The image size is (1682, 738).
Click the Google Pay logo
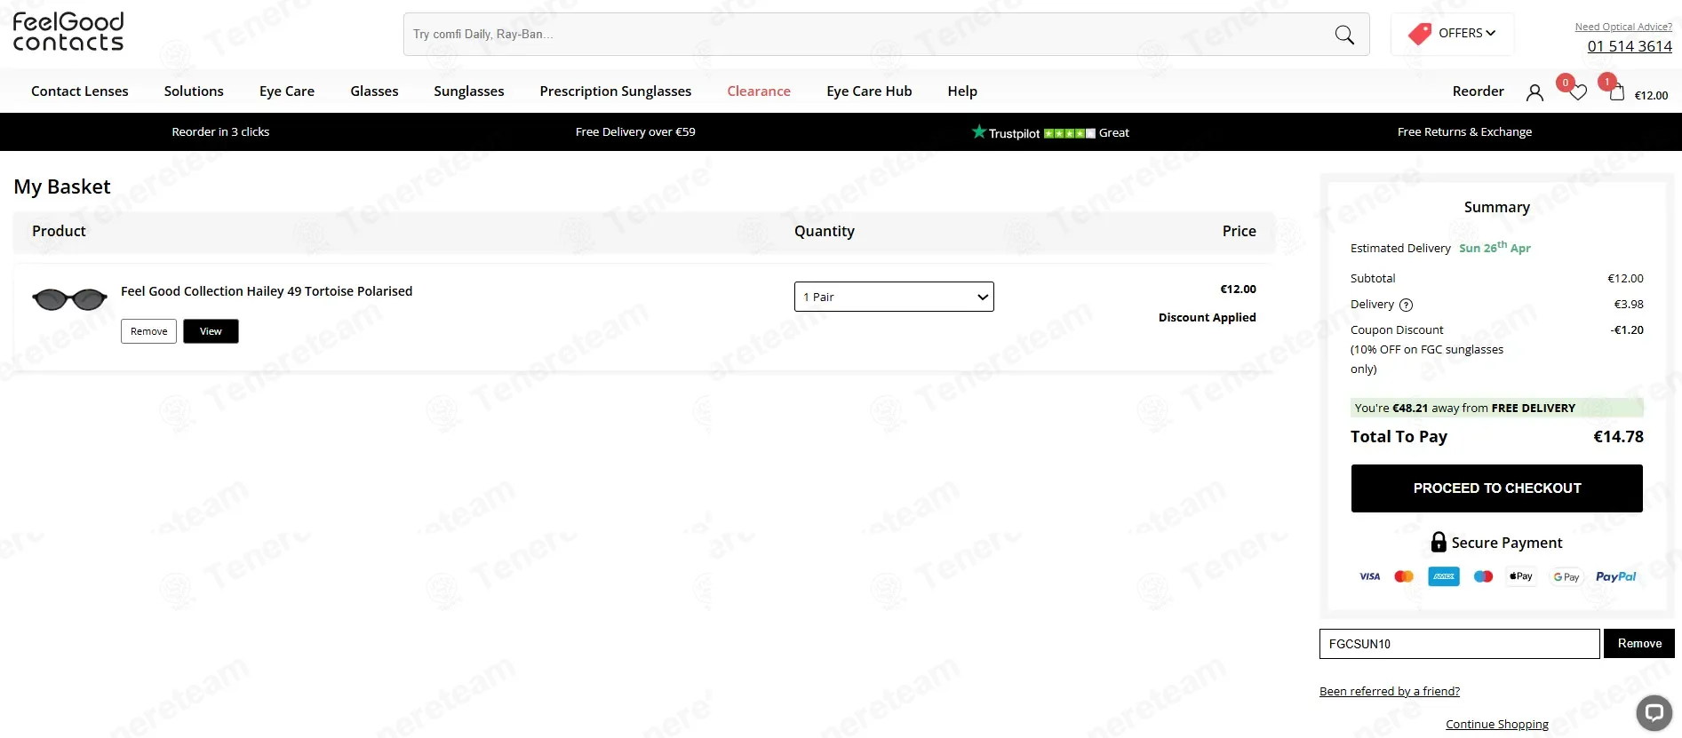pyautogui.click(x=1566, y=576)
